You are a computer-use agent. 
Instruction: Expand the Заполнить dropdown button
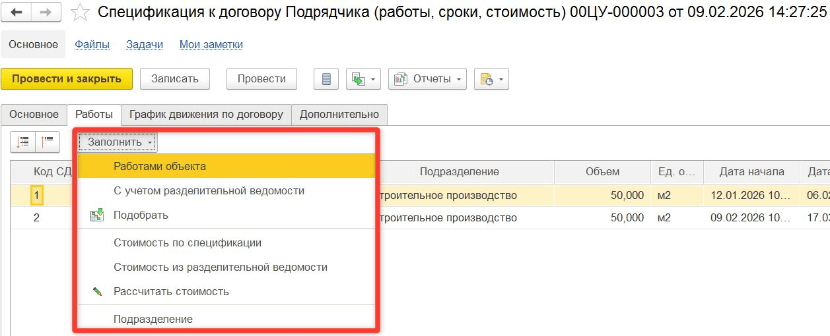119,142
